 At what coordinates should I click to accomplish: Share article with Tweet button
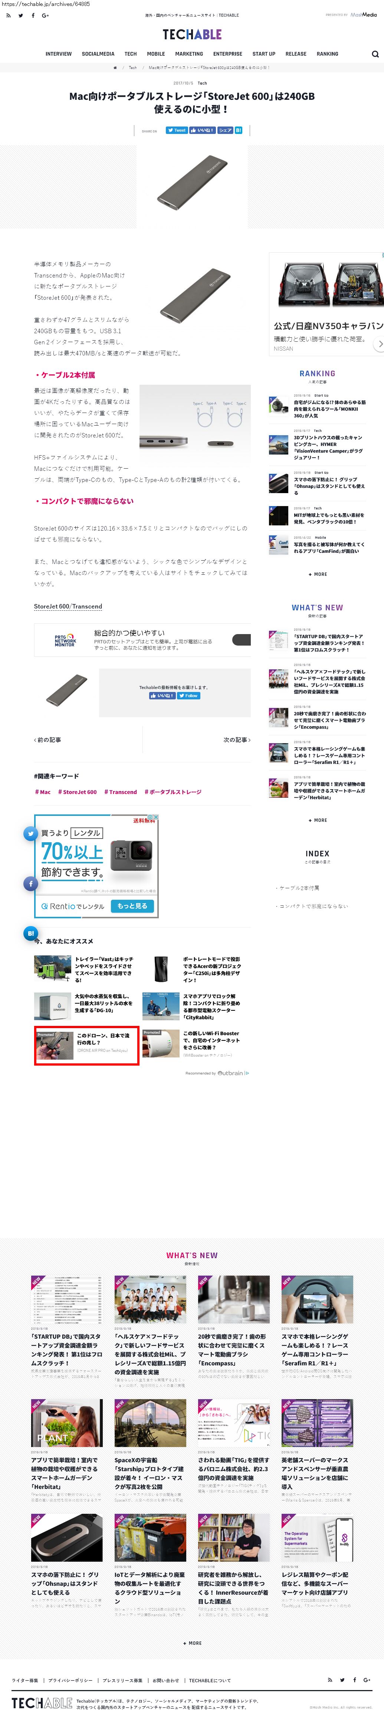pyautogui.click(x=177, y=130)
